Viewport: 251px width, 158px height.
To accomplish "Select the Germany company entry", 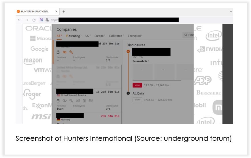I will (x=87, y=118).
